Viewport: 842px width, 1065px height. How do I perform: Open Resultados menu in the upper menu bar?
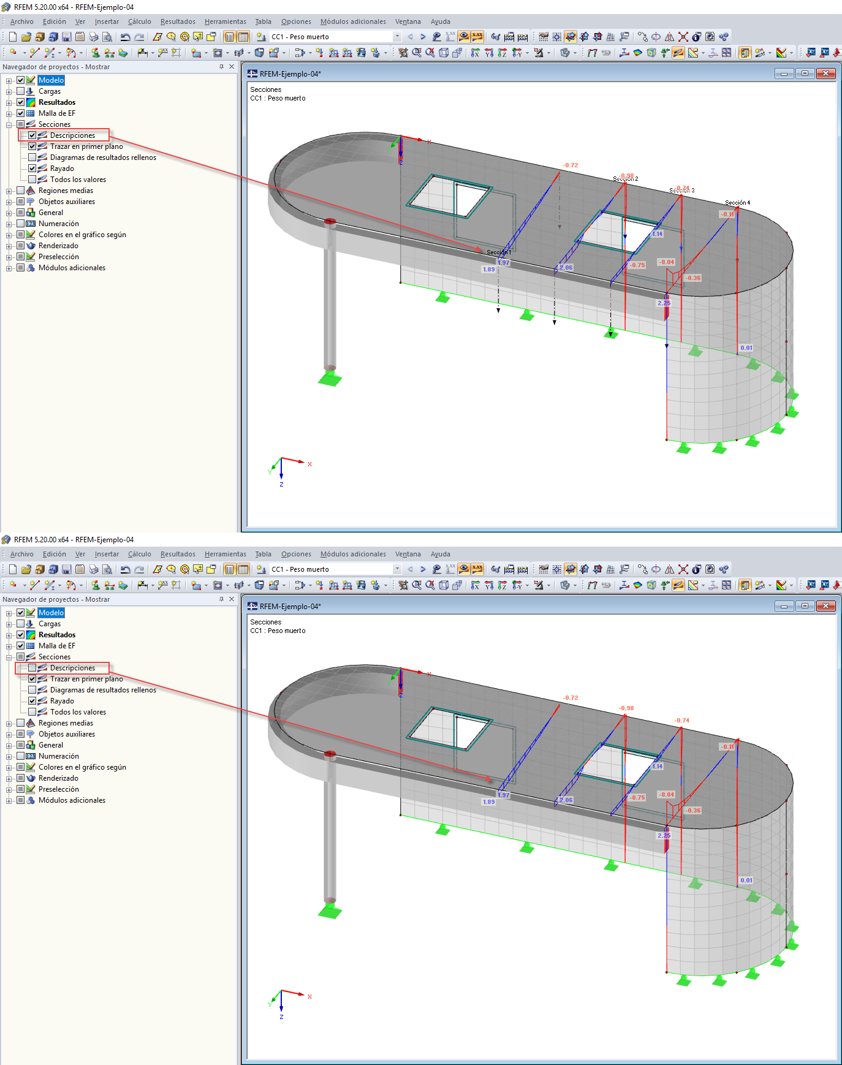178,21
